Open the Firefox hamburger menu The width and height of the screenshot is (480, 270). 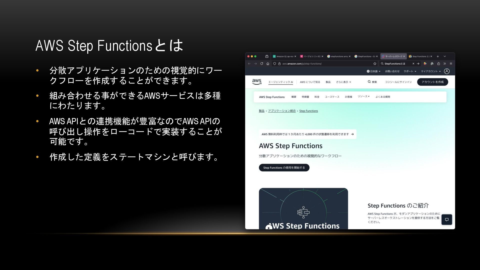451,64
